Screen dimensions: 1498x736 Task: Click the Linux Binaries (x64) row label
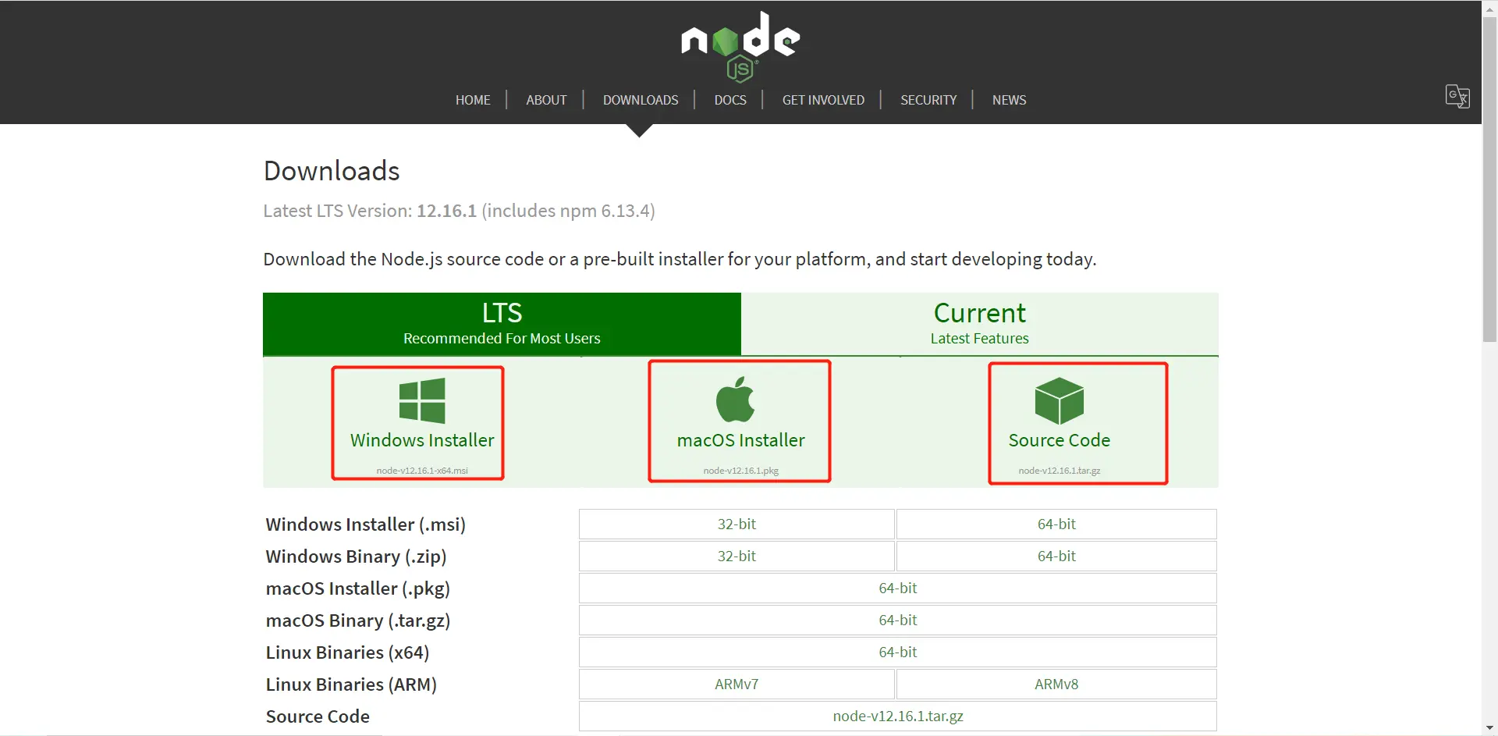[347, 652]
